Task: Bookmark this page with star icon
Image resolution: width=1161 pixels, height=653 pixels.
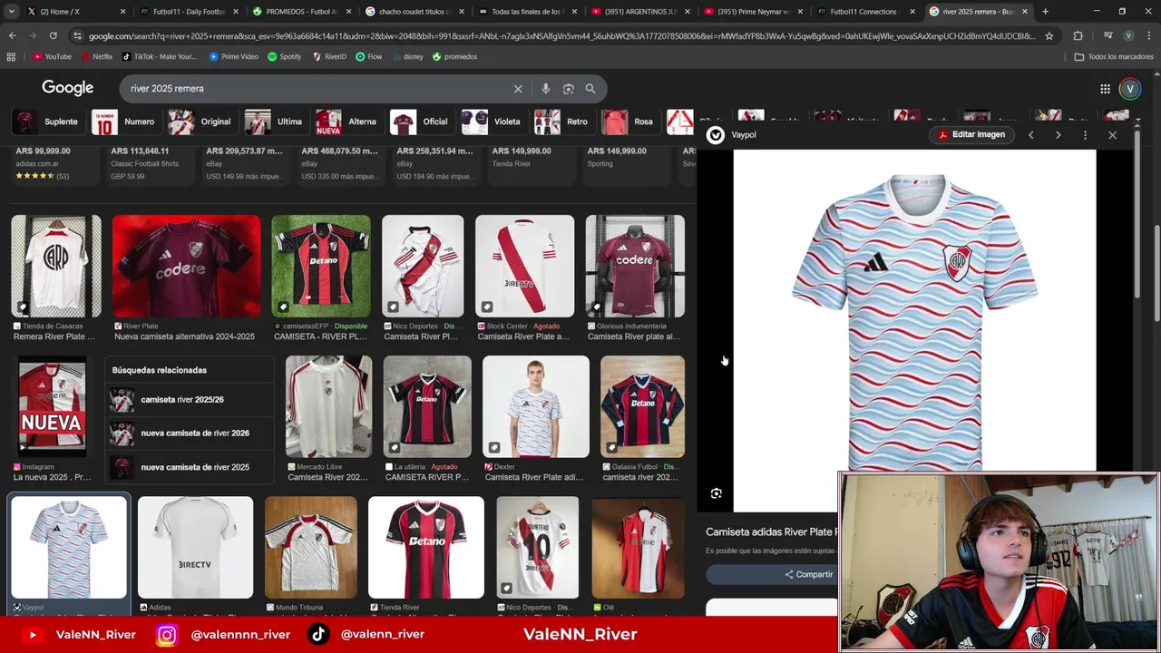Action: click(1049, 35)
